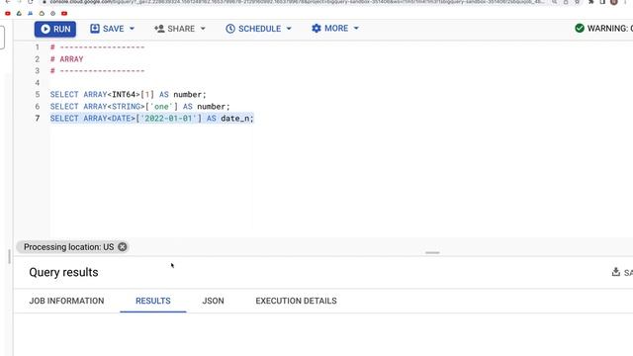Click the pane resize handle above Query results
This screenshot has width=633, height=356.
(432, 253)
